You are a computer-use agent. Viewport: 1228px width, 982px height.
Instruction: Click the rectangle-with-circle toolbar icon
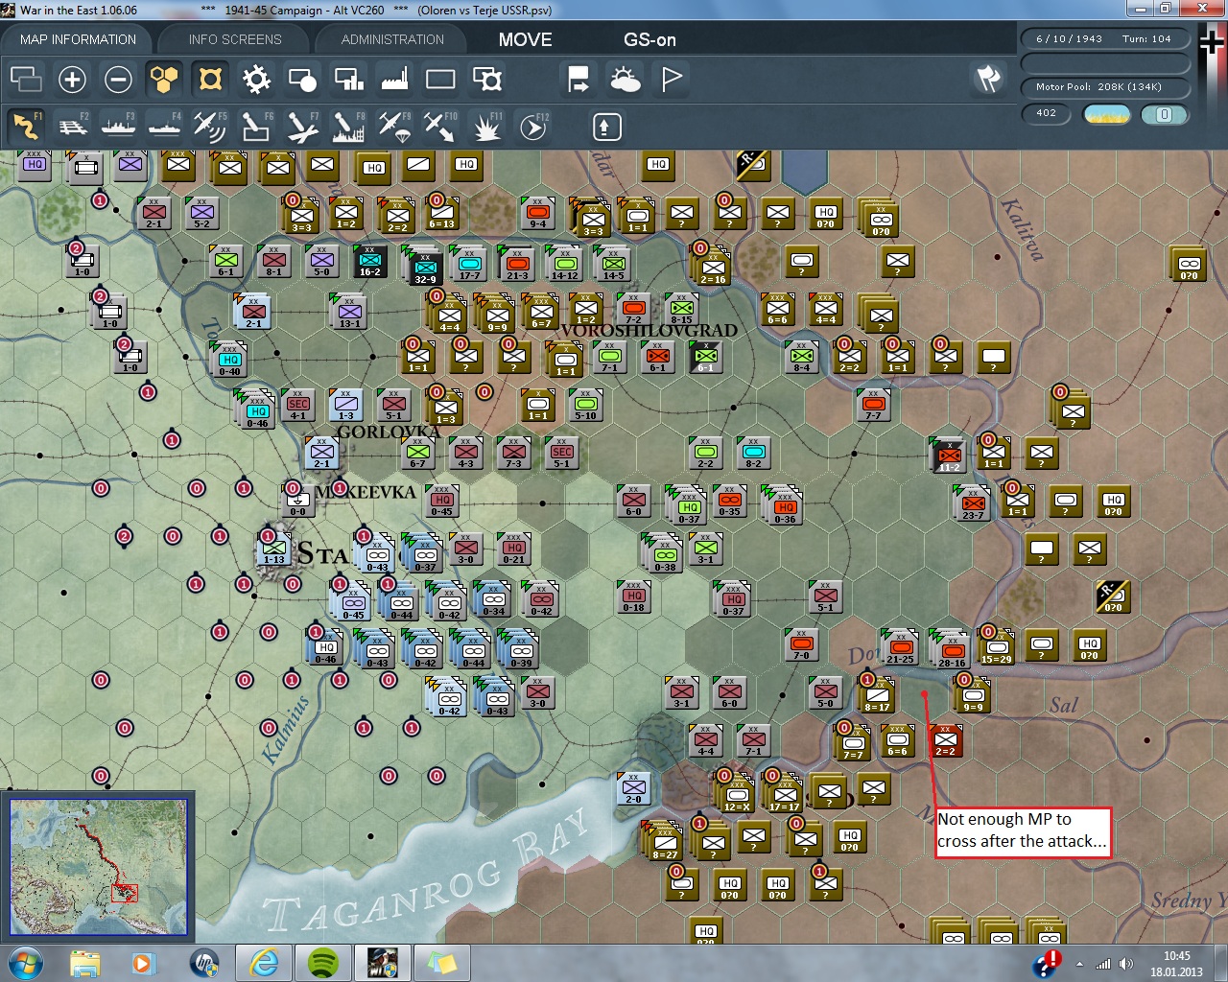[x=302, y=79]
